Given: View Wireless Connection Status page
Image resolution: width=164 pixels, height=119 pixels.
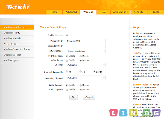Looking at the screenshot, I should [x=17, y=49].
